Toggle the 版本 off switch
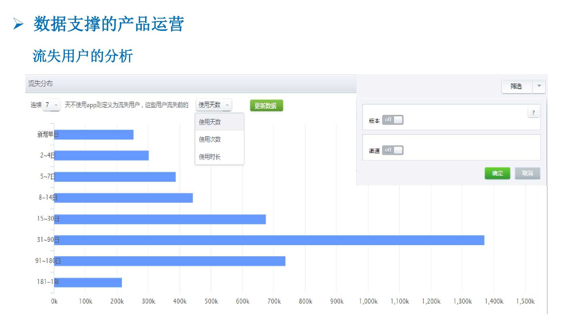The image size is (576, 324). (393, 120)
